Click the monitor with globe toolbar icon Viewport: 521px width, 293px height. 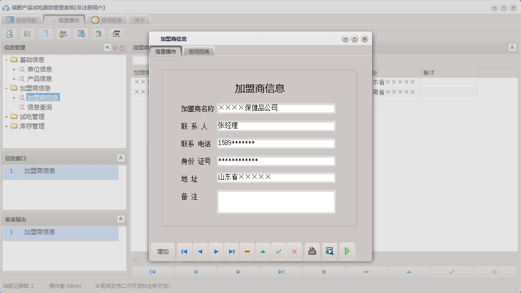[80, 33]
